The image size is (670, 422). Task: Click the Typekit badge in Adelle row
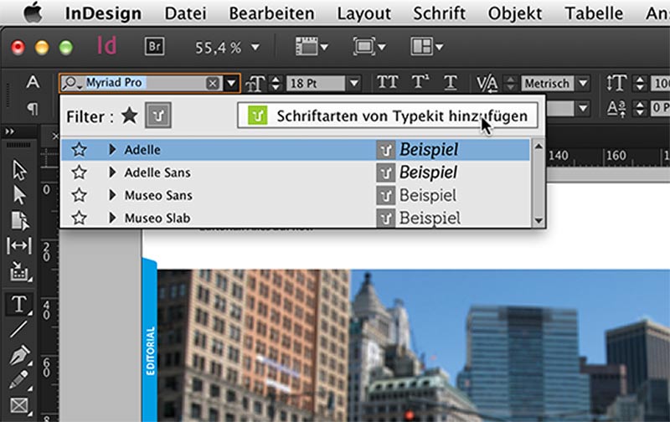[x=385, y=150]
